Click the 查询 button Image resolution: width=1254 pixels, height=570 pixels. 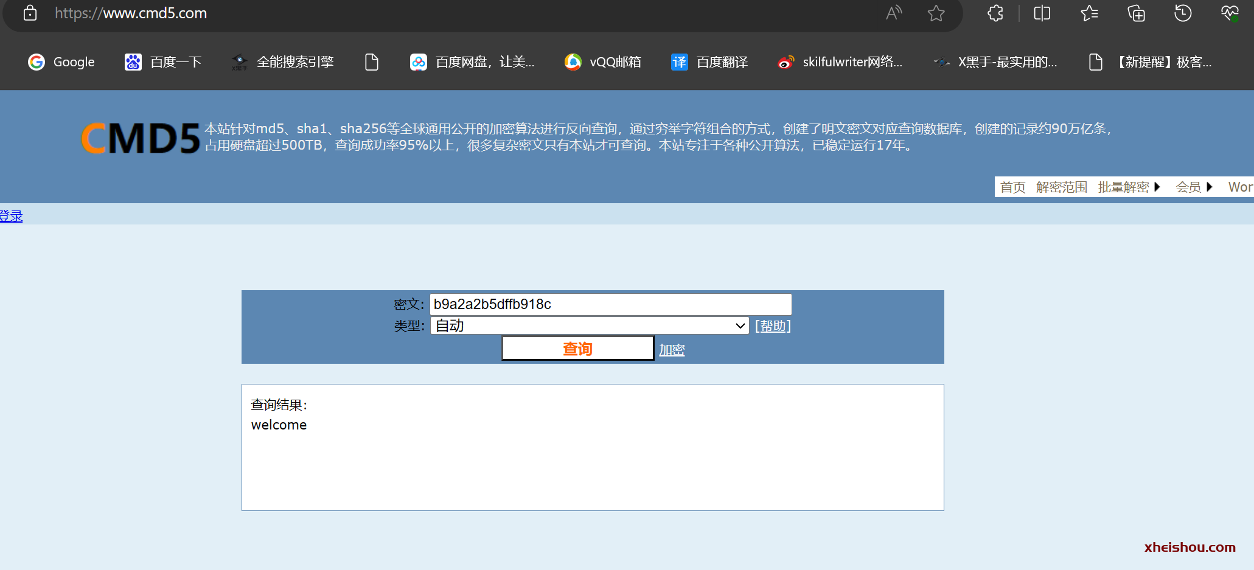(x=577, y=349)
